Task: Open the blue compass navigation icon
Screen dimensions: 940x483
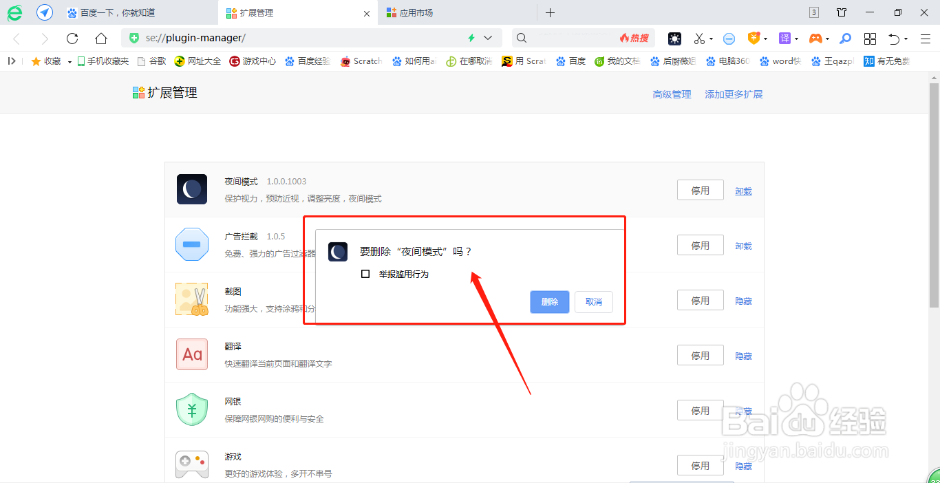Action: (45, 12)
